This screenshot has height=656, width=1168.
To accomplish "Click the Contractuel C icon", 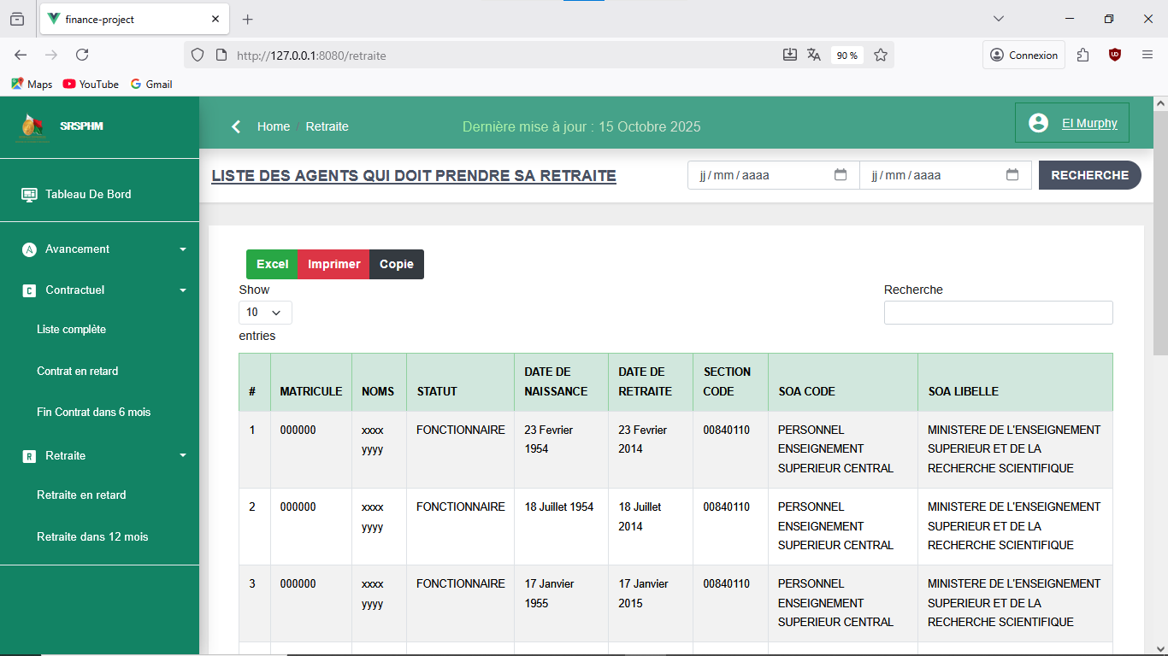I will point(29,290).
